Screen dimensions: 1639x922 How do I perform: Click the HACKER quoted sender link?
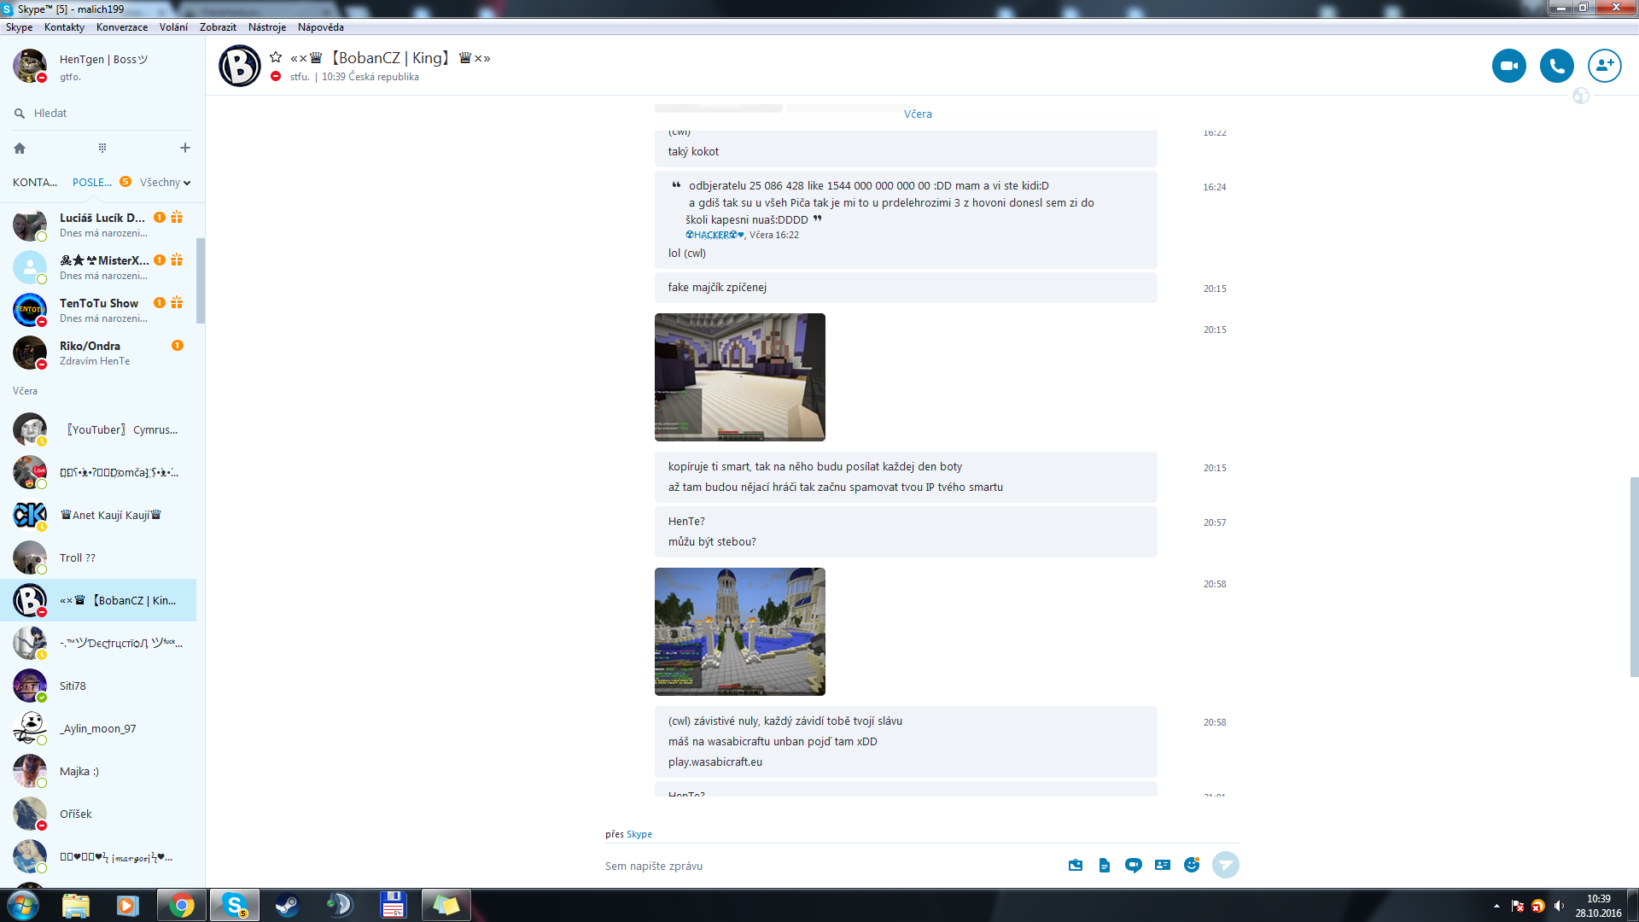coord(715,235)
